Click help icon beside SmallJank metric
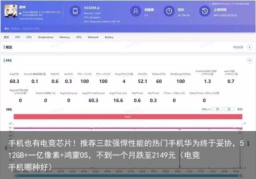Screen dimensions: 256x179 [212, 74]
